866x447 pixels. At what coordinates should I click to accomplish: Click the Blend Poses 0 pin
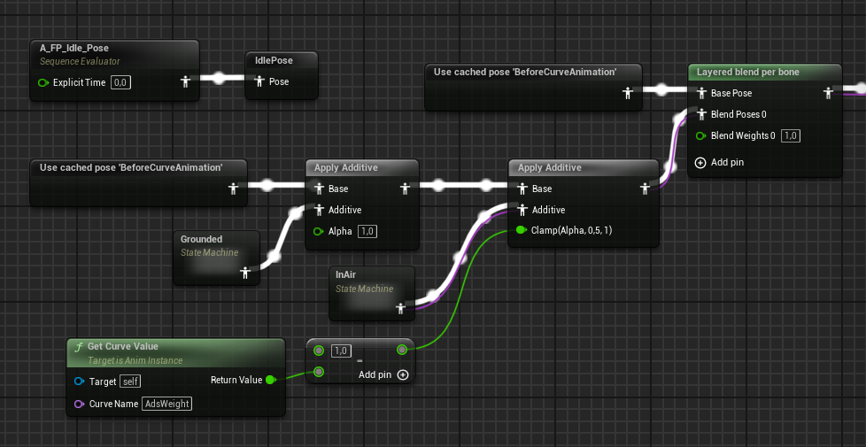(x=701, y=114)
